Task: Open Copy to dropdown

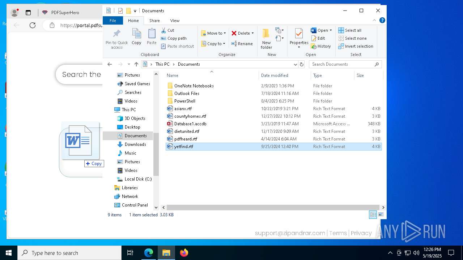Action: pyautogui.click(x=213, y=44)
